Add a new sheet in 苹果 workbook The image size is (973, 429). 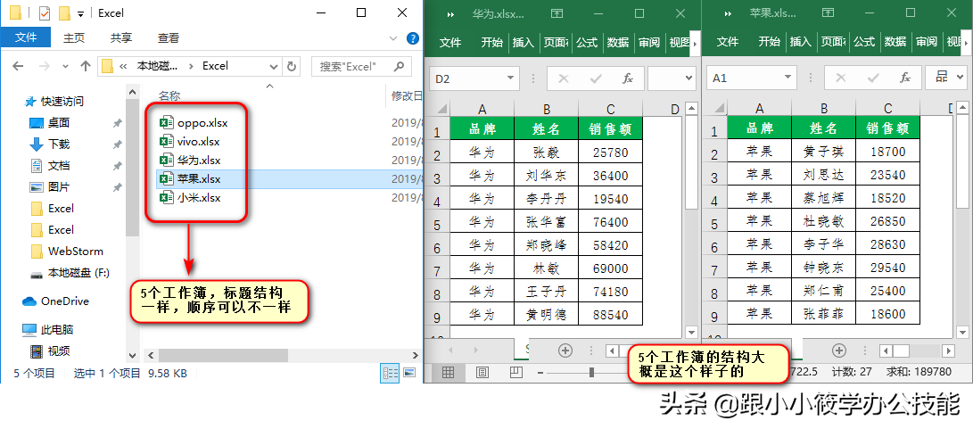838,350
